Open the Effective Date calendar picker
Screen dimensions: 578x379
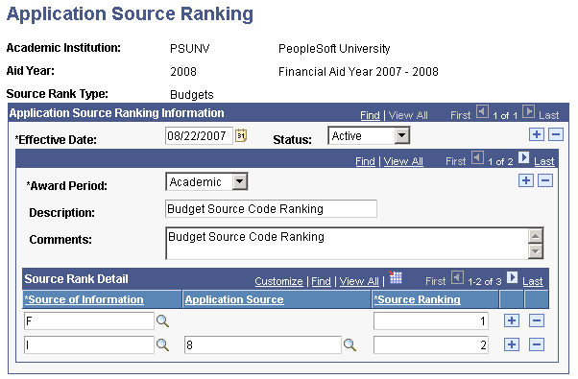(x=241, y=135)
